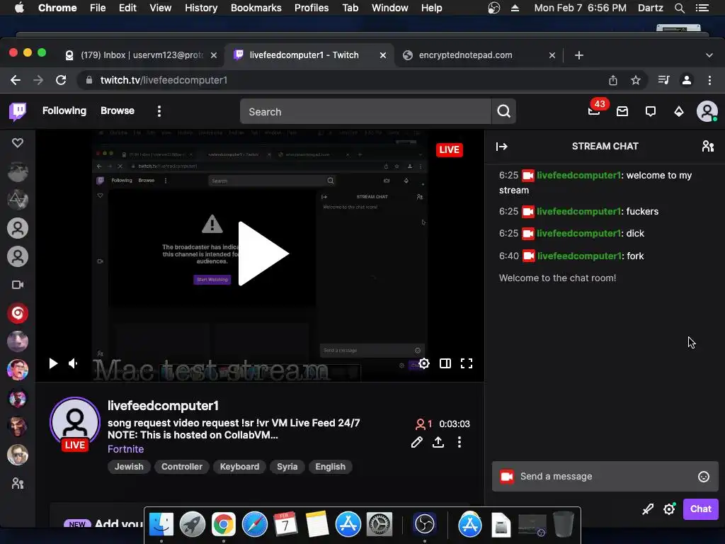Enter fullscreen on the video player
Viewport: 725px width, 544px height.
click(x=467, y=363)
